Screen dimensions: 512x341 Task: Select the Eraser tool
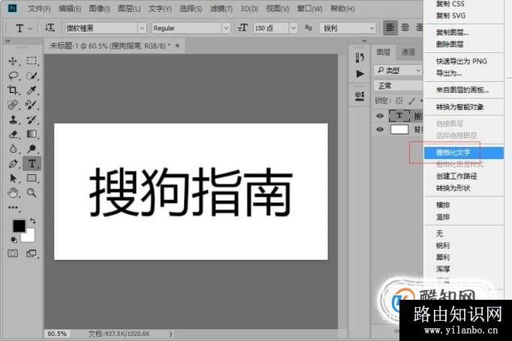[13, 134]
